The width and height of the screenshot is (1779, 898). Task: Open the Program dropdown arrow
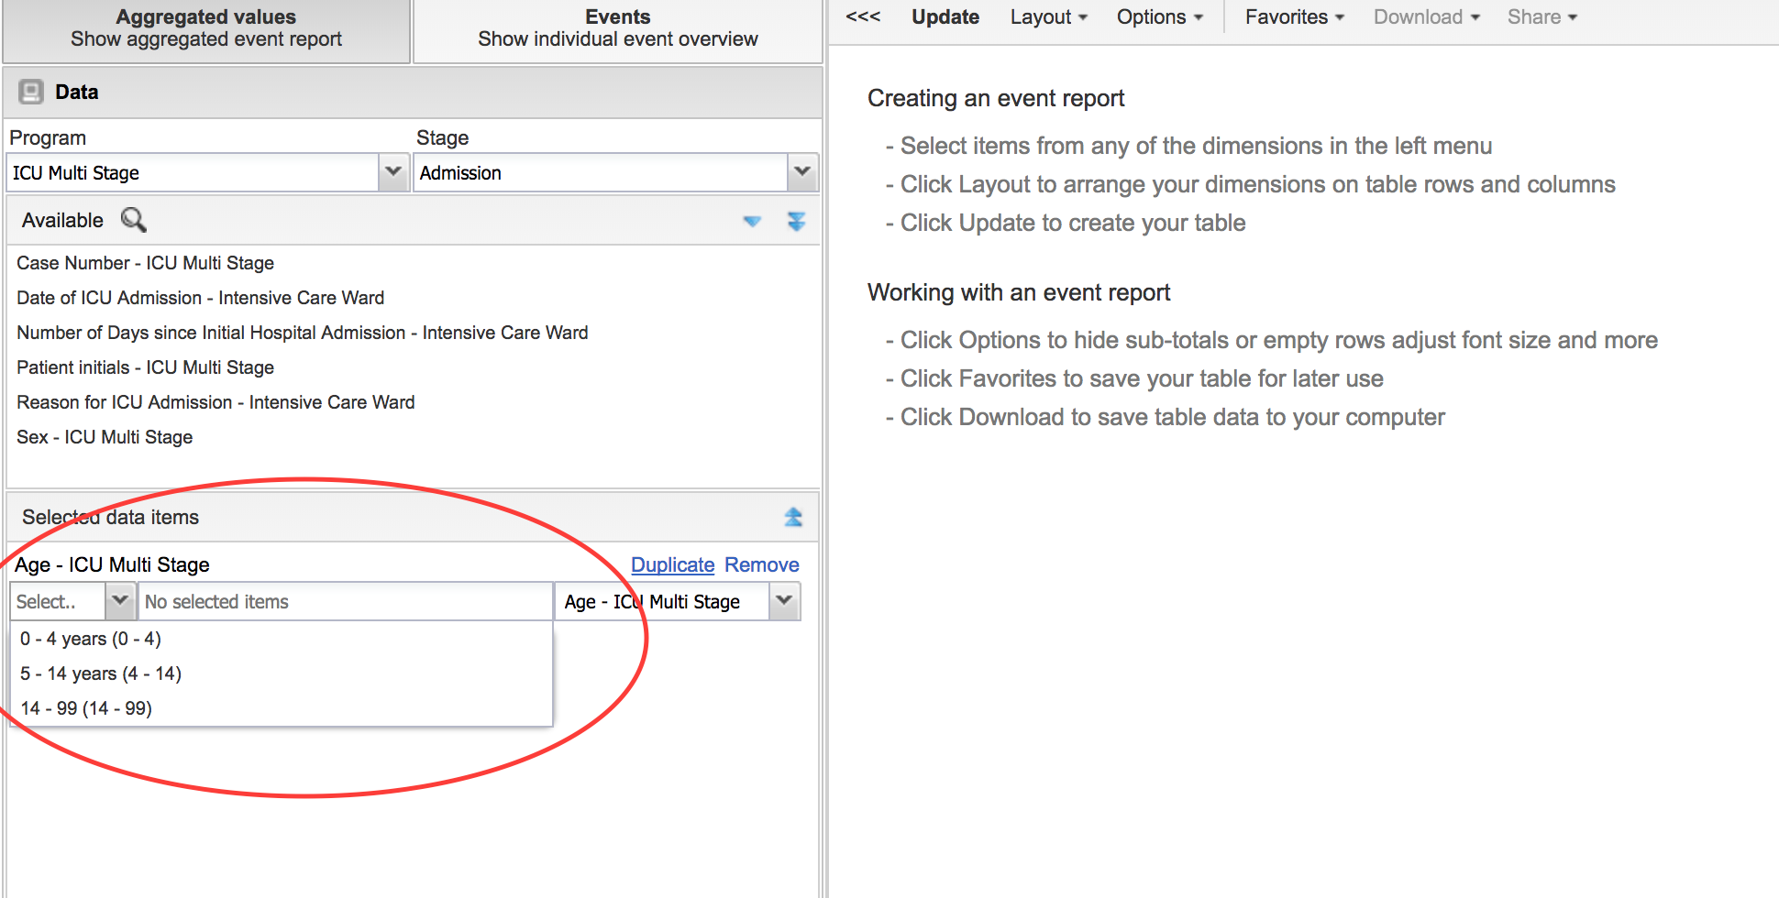393,172
